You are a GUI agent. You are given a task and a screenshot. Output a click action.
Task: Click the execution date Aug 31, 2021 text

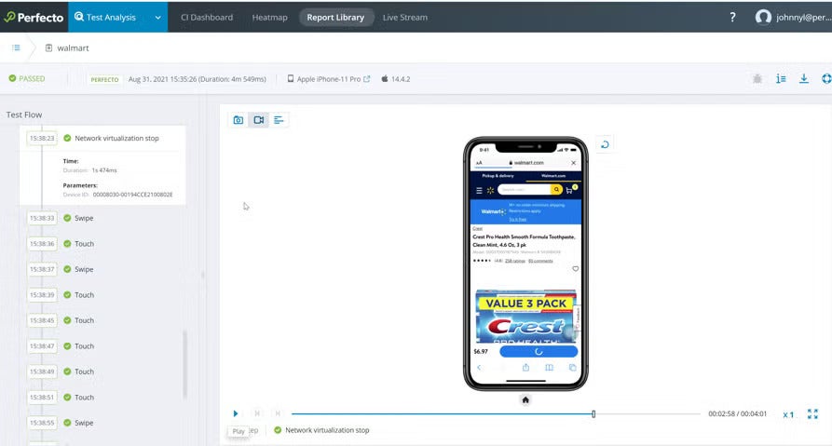[x=197, y=79]
